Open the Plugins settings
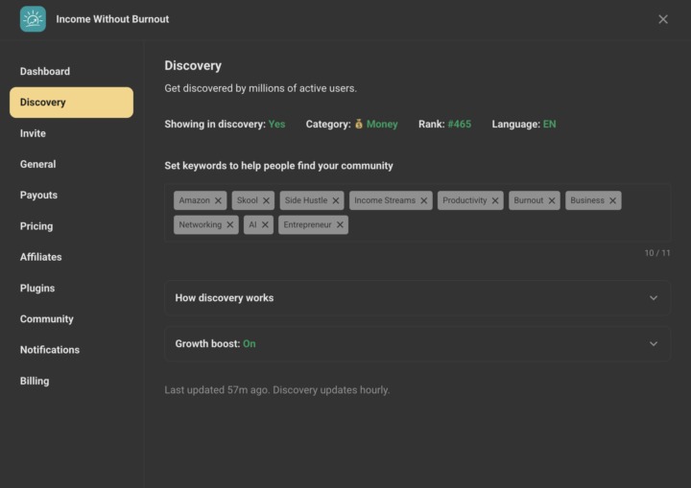The width and height of the screenshot is (691, 488). click(x=37, y=288)
